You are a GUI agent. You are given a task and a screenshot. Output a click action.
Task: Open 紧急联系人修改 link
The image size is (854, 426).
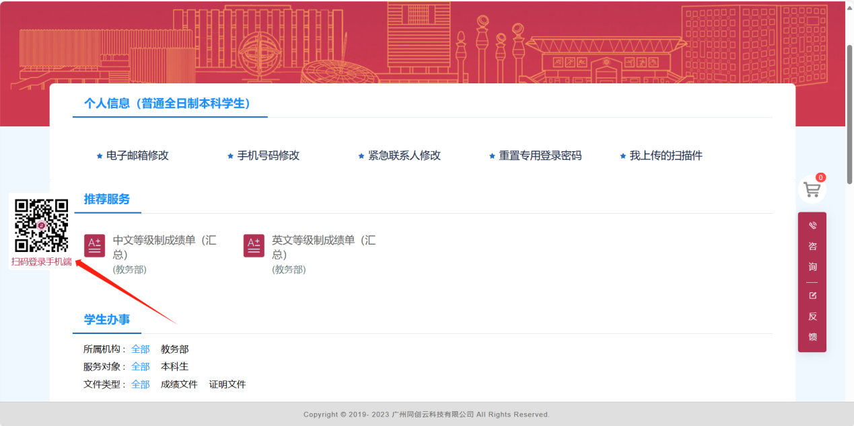point(404,156)
